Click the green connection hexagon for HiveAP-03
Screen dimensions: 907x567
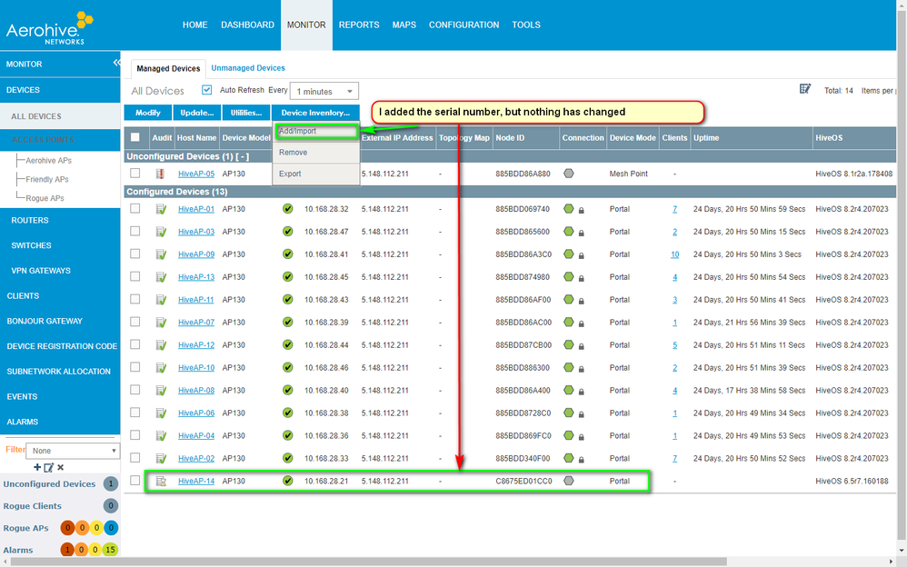pyautogui.click(x=569, y=232)
